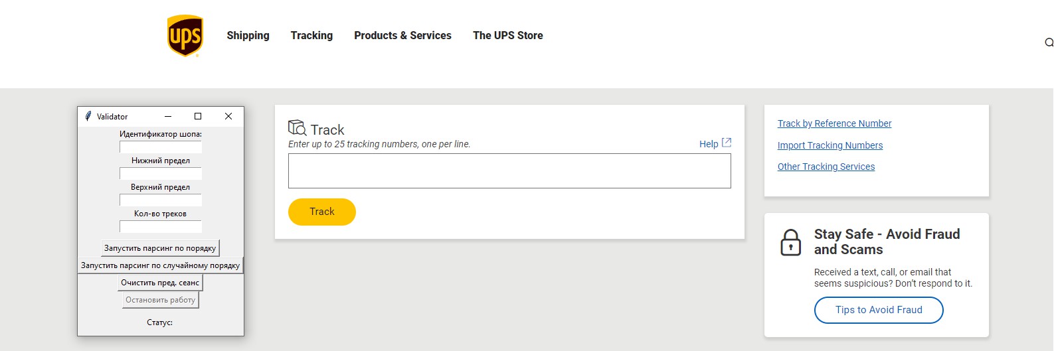
Task: Open Import Tracking Numbers link
Action: 830,145
